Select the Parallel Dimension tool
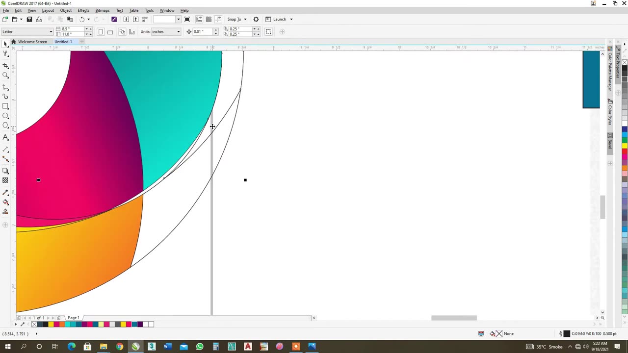The image size is (628, 353). [5, 149]
